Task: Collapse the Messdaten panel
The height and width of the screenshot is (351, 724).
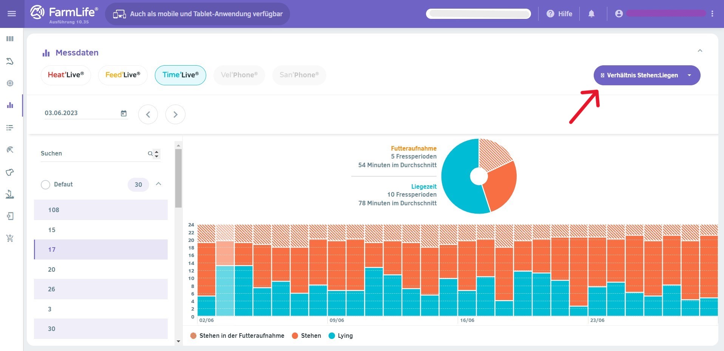Action: click(700, 51)
